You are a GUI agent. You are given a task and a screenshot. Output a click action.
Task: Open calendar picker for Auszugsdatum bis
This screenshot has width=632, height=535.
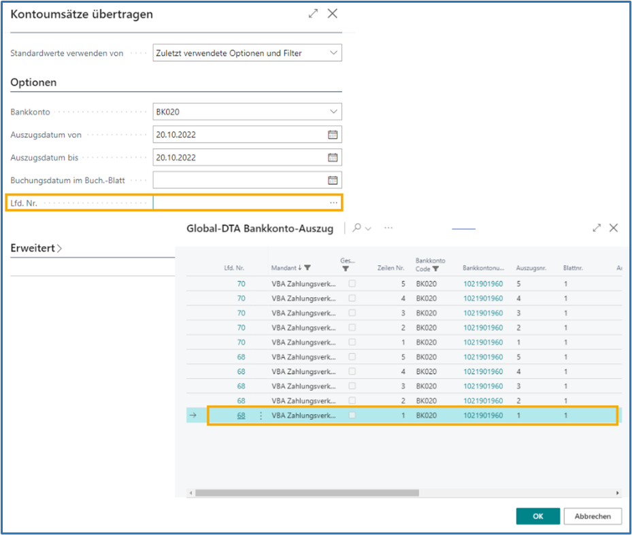(x=333, y=157)
